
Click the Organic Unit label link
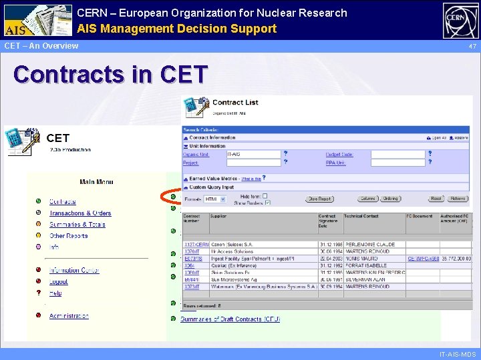(x=196, y=155)
